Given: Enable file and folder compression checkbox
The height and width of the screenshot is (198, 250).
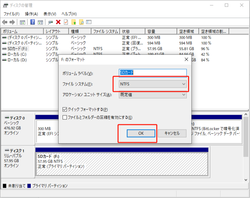Looking at the screenshot, I should click(x=65, y=117).
